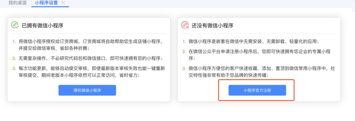Click number 1 marker in 还没有微信小程序 card

point(184,42)
